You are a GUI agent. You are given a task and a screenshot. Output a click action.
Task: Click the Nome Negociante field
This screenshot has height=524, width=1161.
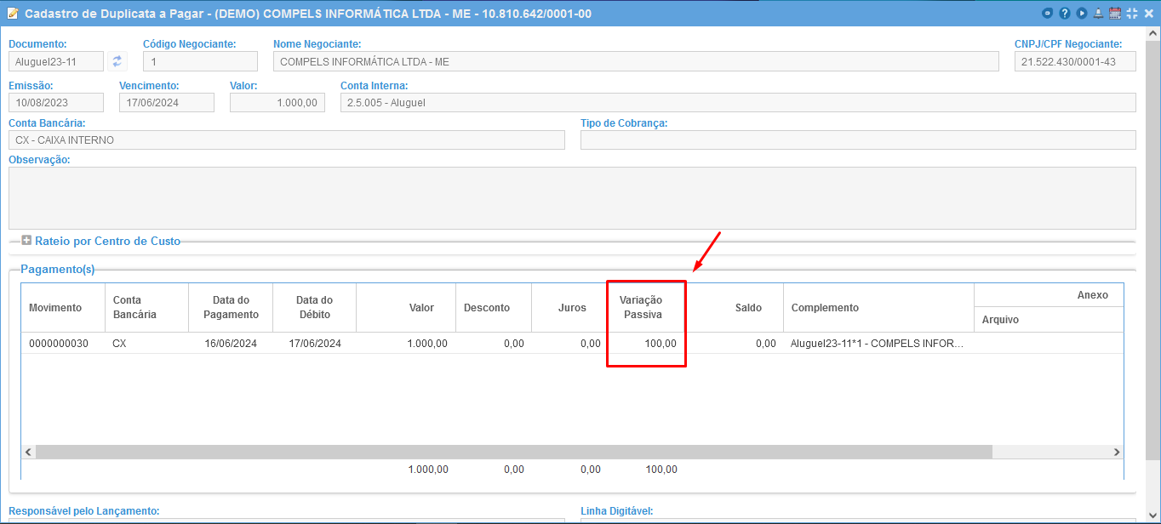click(x=636, y=61)
